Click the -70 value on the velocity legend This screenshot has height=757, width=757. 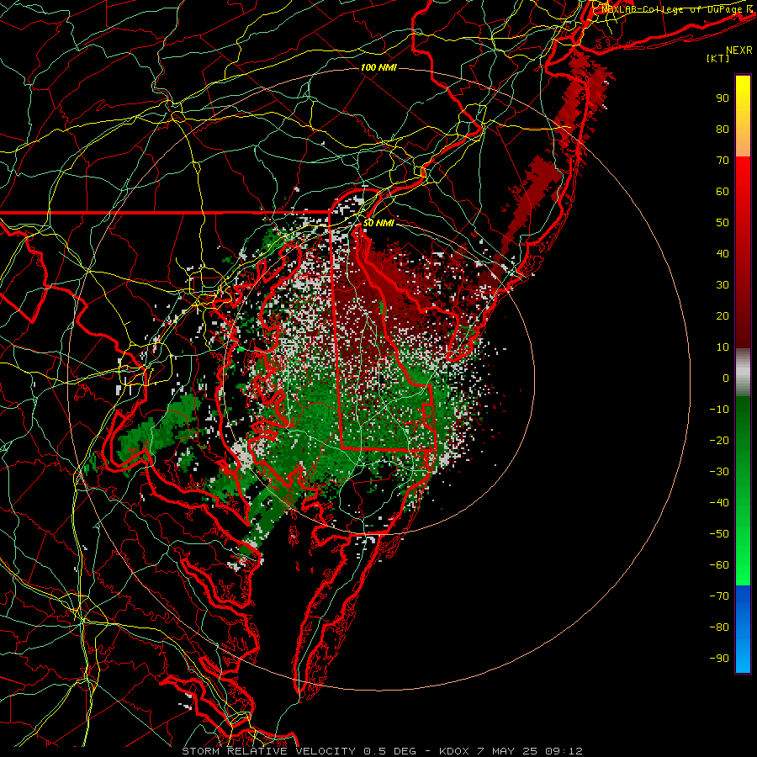tap(719, 596)
